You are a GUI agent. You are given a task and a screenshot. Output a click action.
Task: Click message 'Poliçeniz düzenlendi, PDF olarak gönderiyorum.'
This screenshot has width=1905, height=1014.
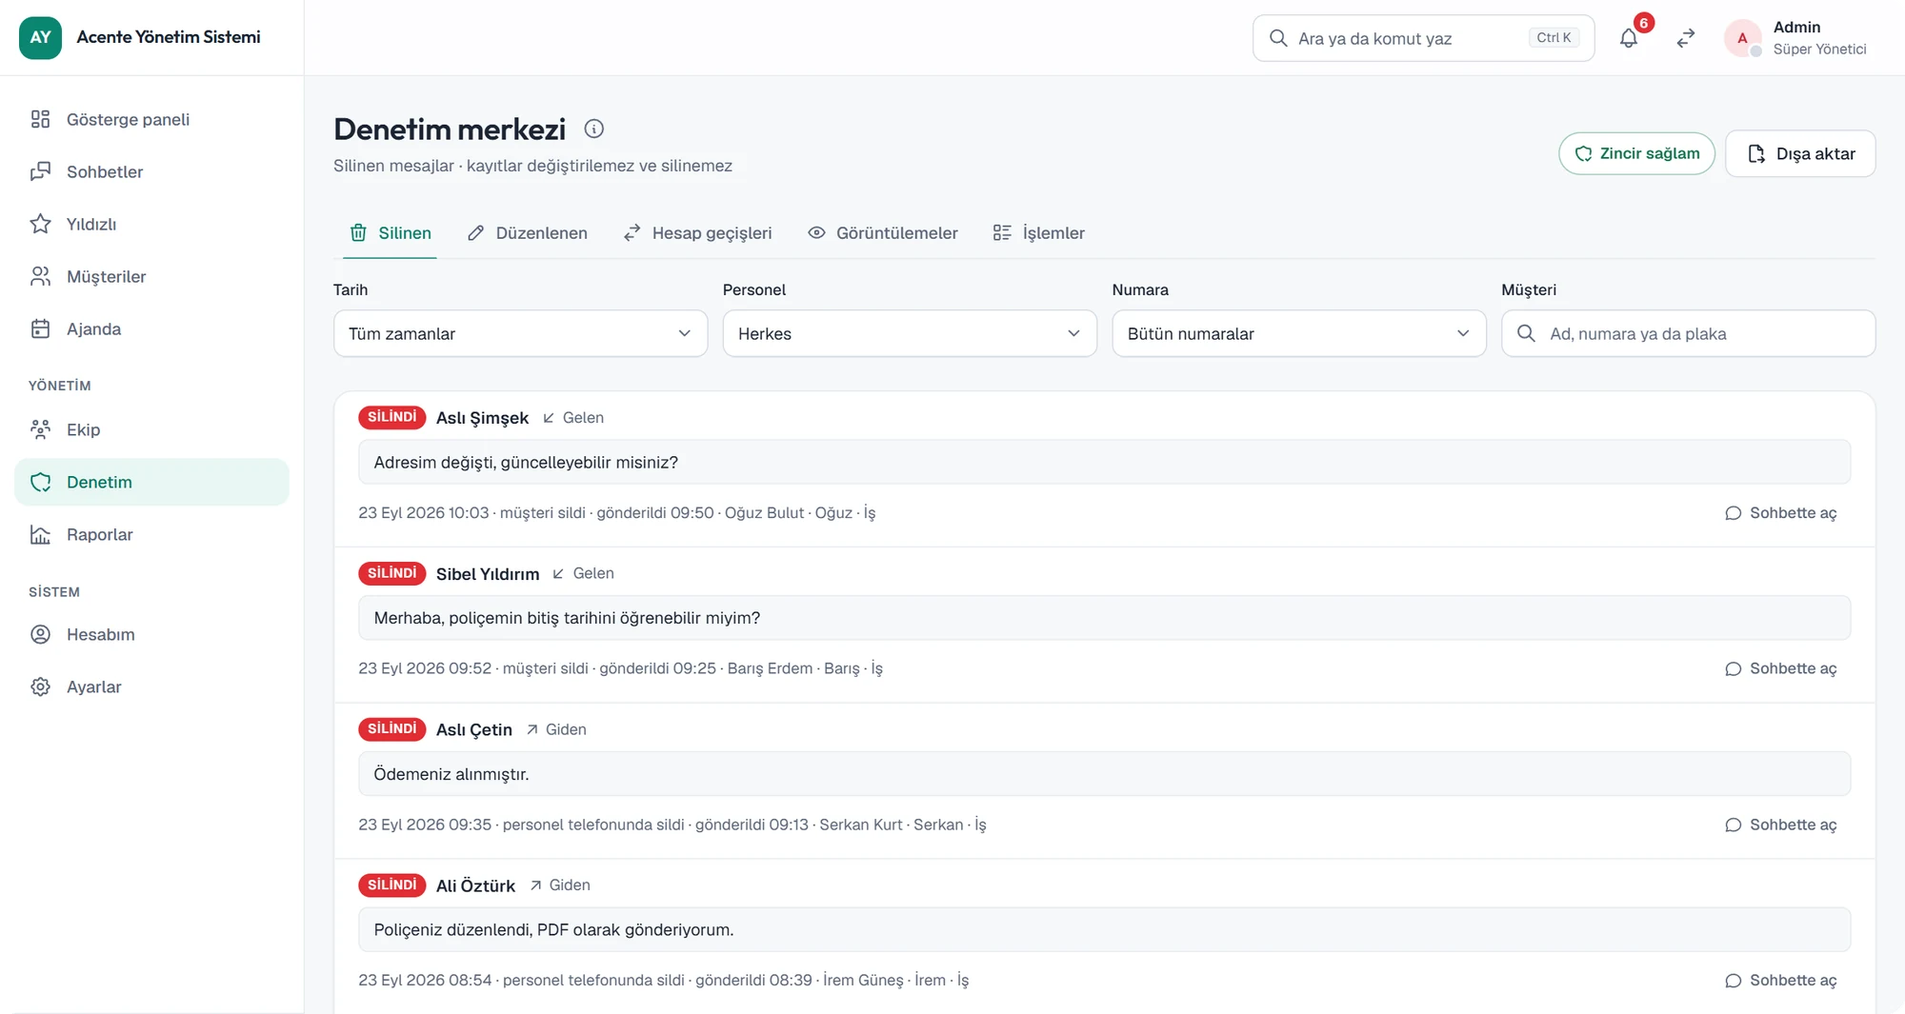(x=1105, y=929)
